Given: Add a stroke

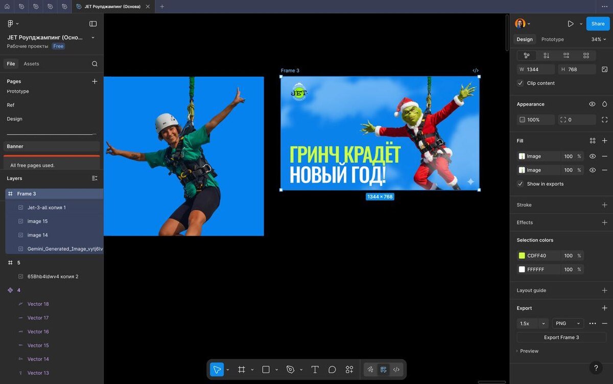Looking at the screenshot, I should coord(605,205).
